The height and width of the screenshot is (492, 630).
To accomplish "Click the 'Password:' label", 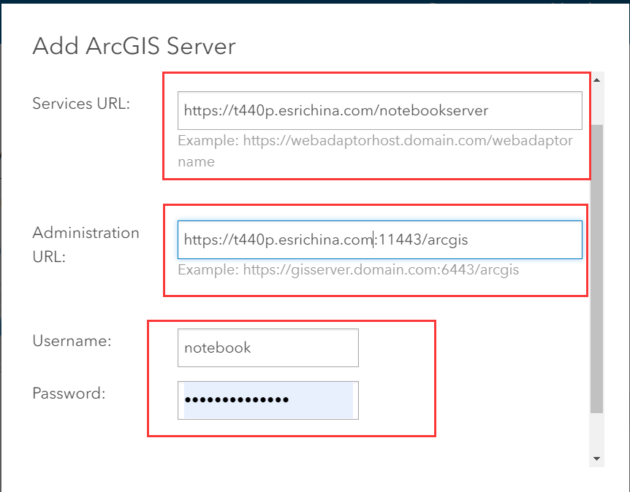I will (x=68, y=393).
